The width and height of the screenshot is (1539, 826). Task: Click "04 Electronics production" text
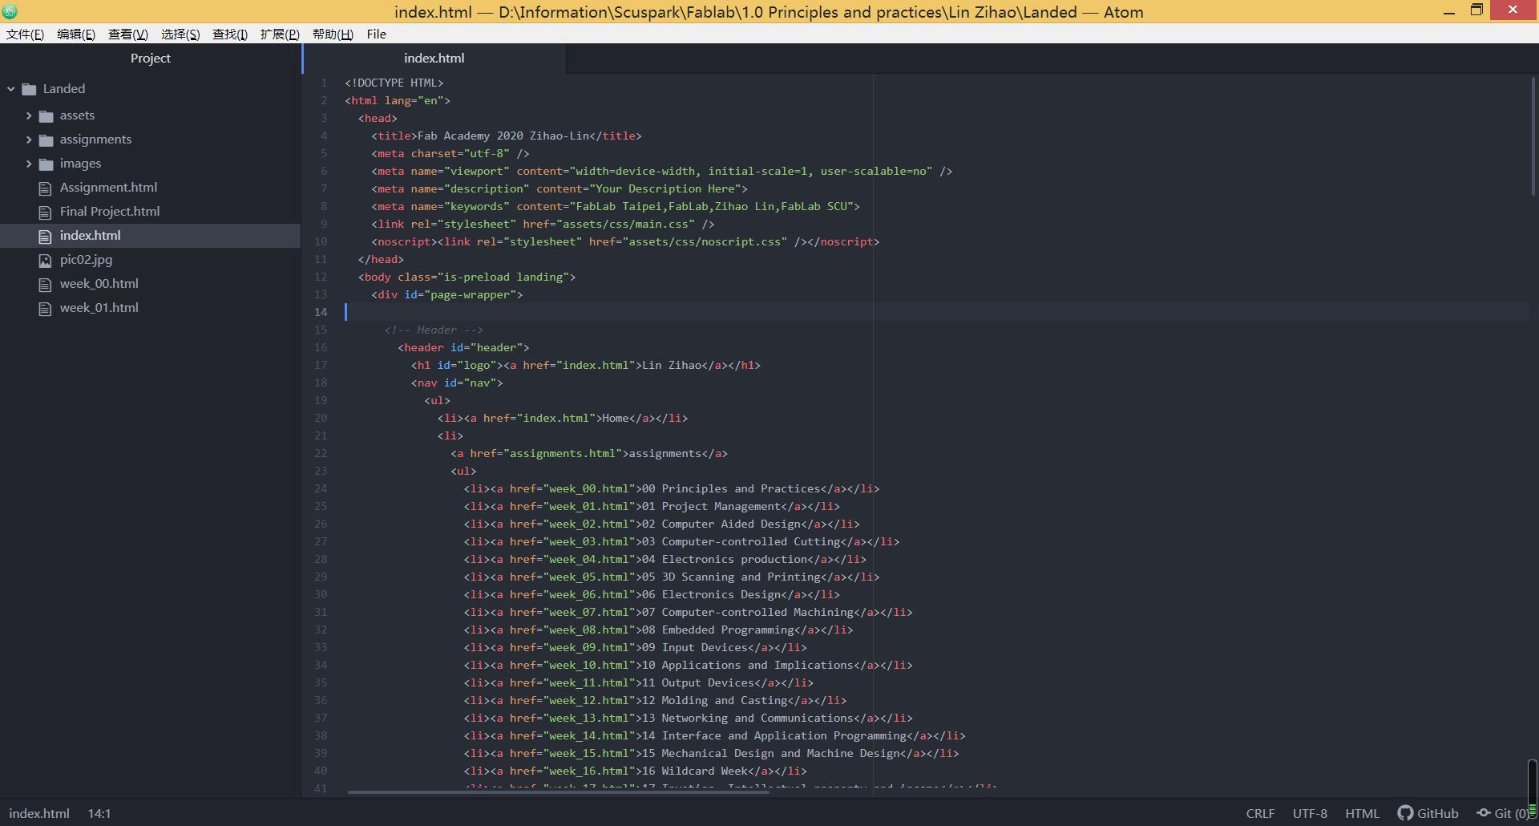click(x=725, y=559)
